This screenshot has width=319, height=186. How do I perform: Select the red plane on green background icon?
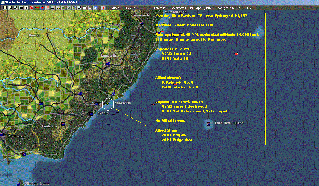[37, 8]
